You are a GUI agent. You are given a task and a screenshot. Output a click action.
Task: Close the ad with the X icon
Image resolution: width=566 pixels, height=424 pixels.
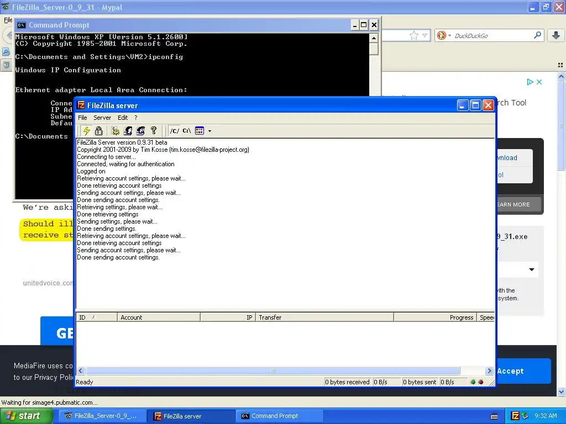(539, 82)
